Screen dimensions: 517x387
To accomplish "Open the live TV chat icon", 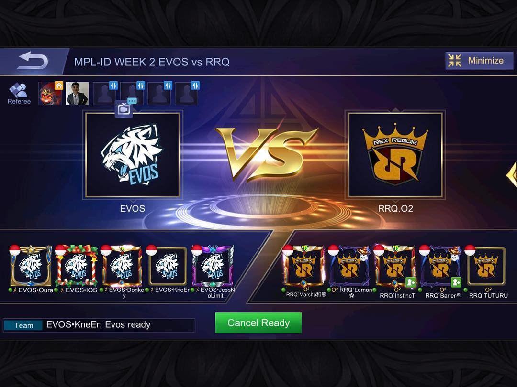I will pos(125,107).
